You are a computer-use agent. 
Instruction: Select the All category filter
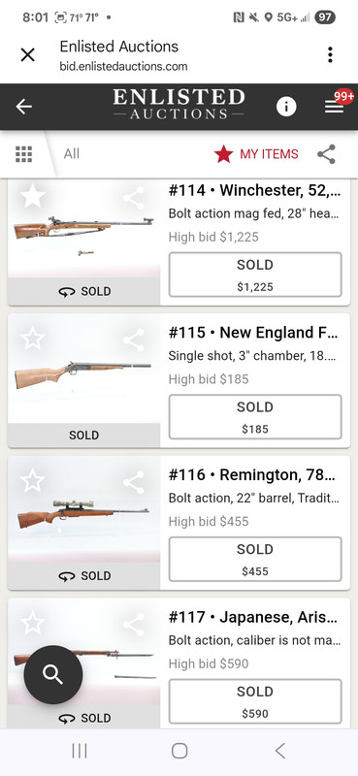click(x=71, y=154)
